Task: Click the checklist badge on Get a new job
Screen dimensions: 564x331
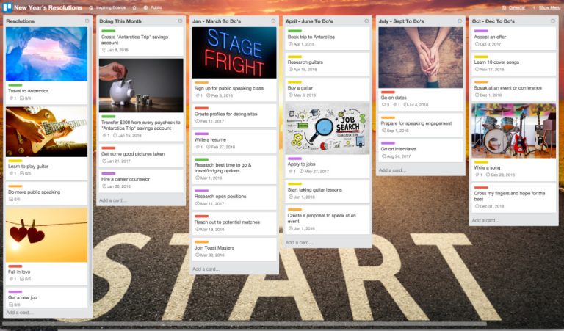Action: point(15,305)
